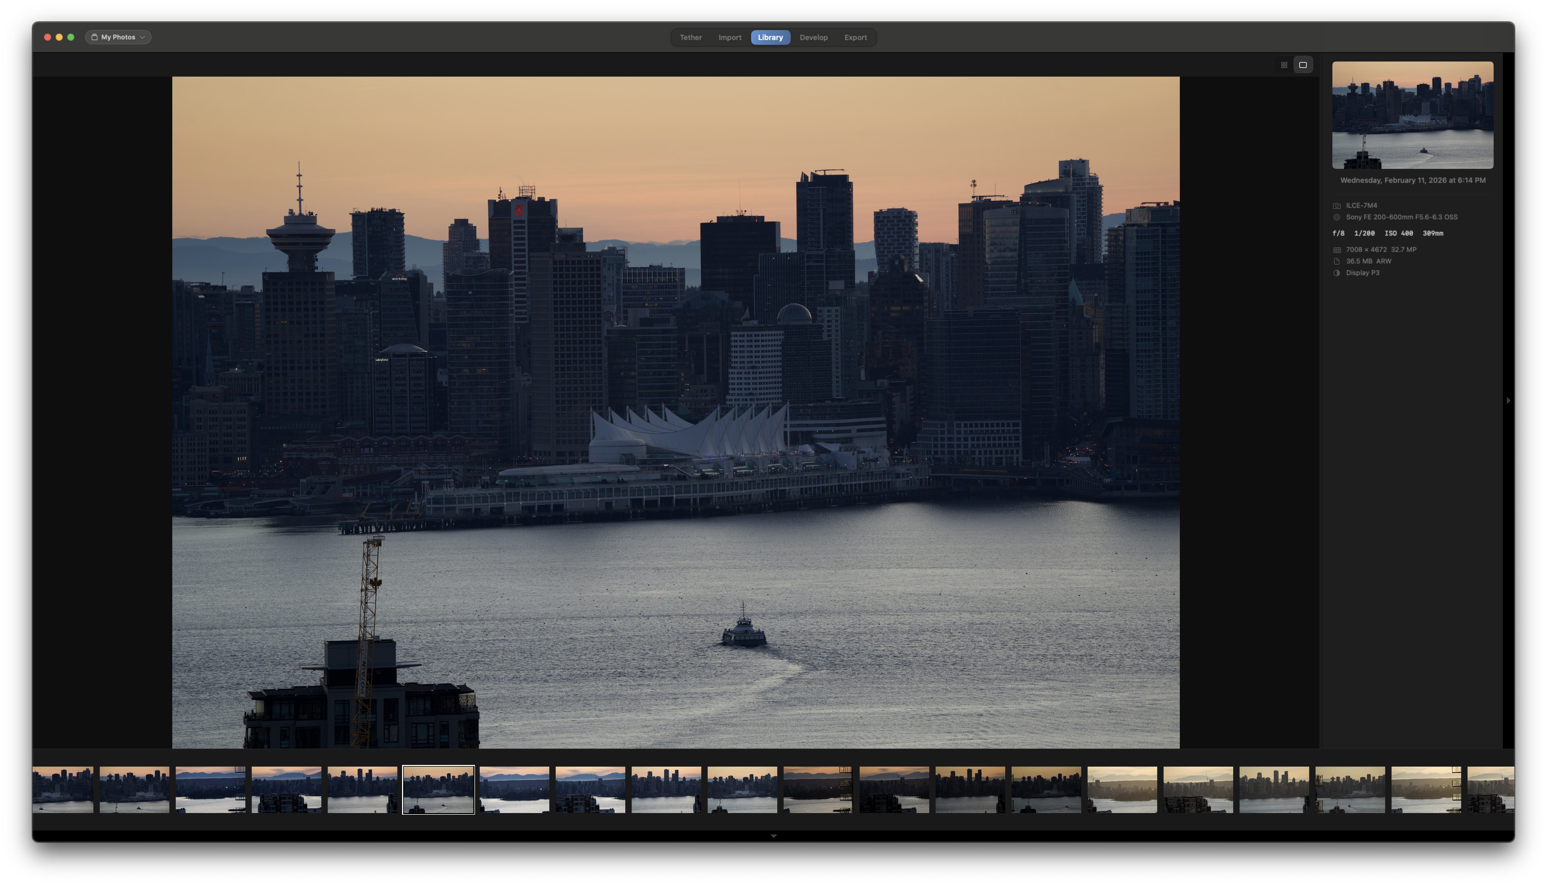Open the My Photos library dropdown
The image size is (1547, 885).
coord(118,37)
